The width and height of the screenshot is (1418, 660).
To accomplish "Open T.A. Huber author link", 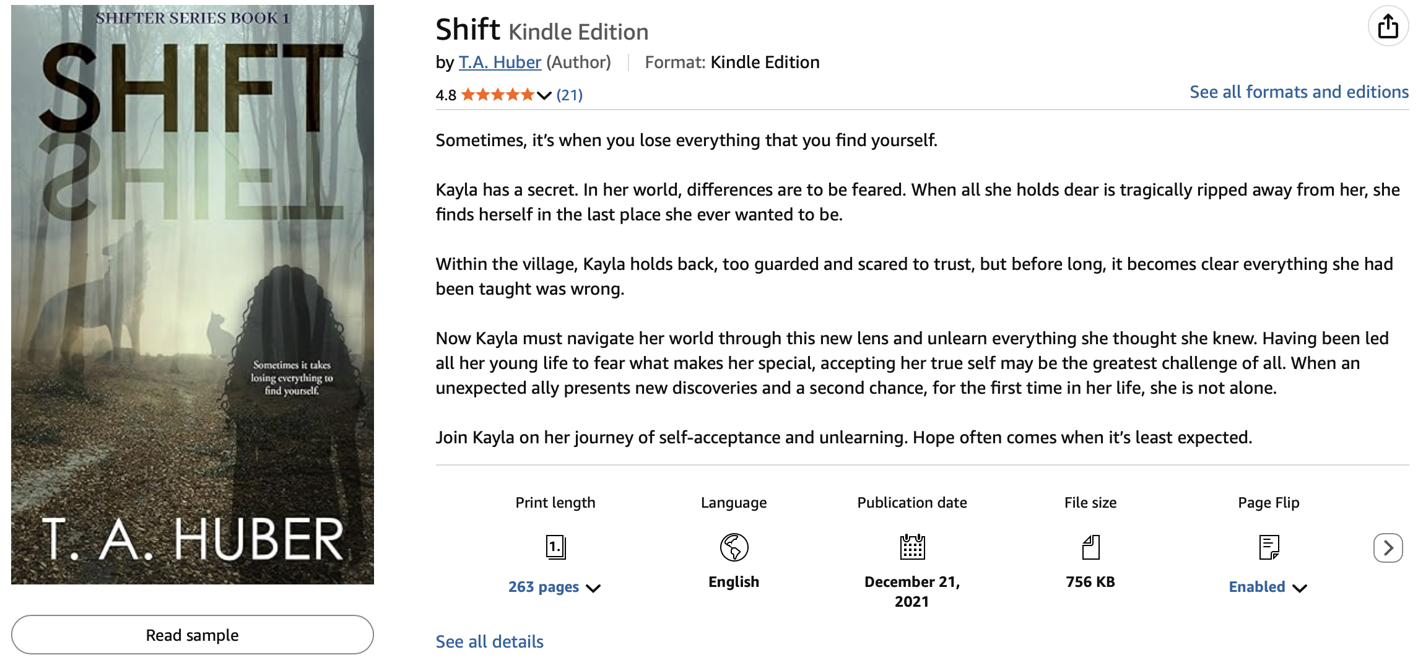I will tap(500, 63).
